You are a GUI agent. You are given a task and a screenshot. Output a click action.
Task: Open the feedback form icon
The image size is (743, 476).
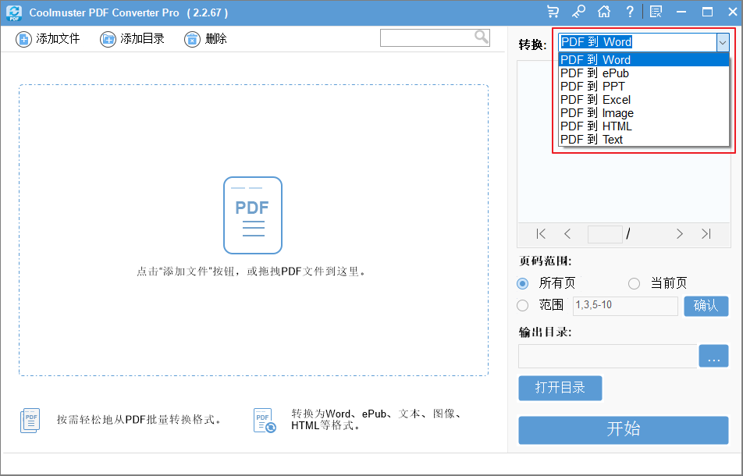pos(656,12)
